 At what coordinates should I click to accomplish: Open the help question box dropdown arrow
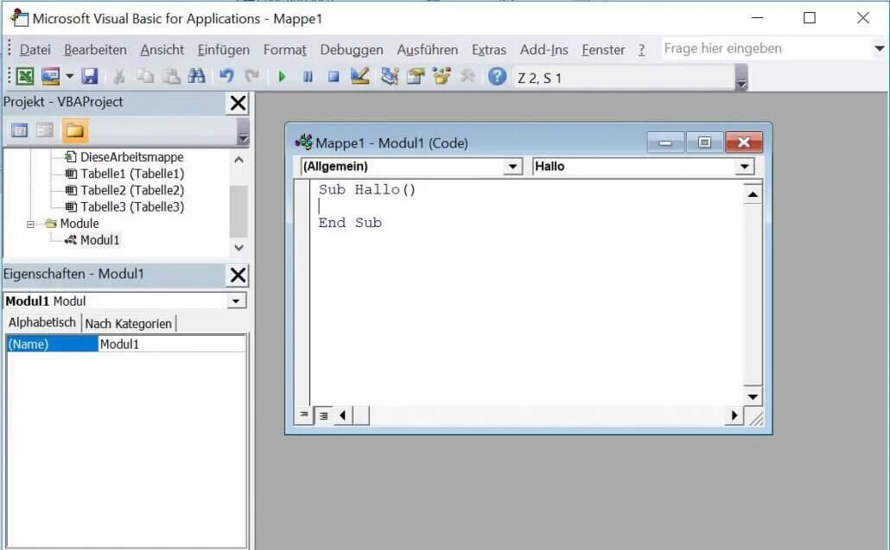tap(880, 48)
